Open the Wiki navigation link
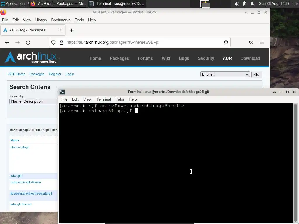The width and height of the screenshot is (299, 224). 166,58
